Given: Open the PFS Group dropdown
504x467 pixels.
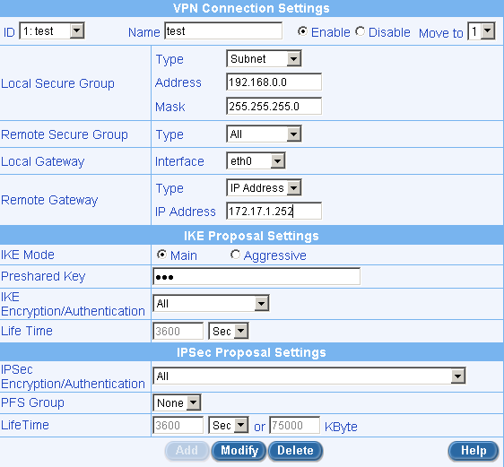Looking at the screenshot, I should pyautogui.click(x=177, y=402).
